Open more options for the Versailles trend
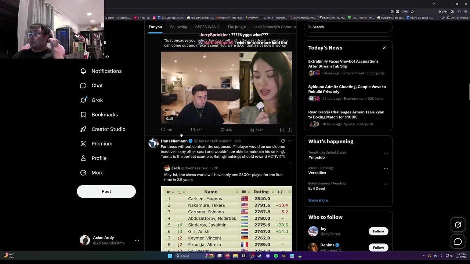This screenshot has height=264, width=470. 386,169
